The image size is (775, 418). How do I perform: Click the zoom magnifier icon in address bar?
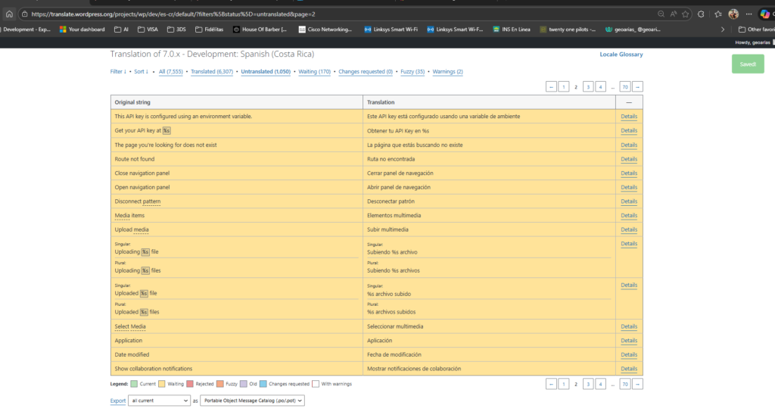[661, 14]
